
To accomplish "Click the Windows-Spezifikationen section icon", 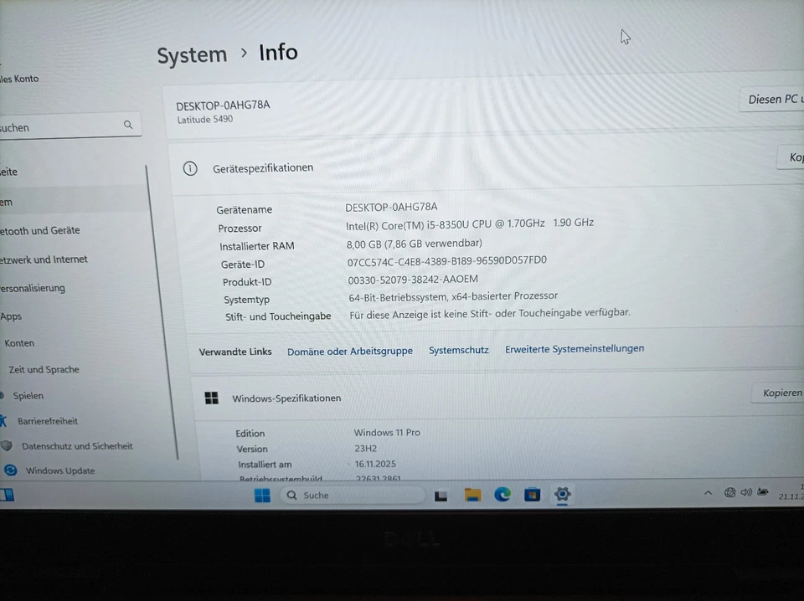I will tap(211, 398).
